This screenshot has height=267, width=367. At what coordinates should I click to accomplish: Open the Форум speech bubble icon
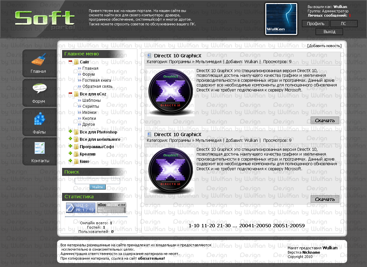tap(40, 89)
